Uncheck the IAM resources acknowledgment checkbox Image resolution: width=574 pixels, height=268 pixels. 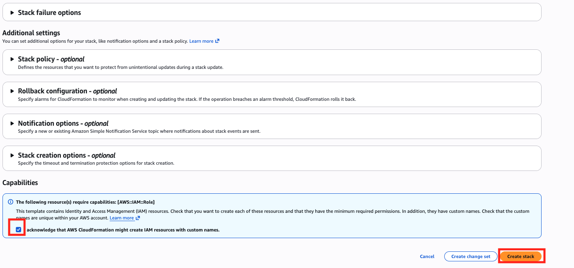[18, 229]
